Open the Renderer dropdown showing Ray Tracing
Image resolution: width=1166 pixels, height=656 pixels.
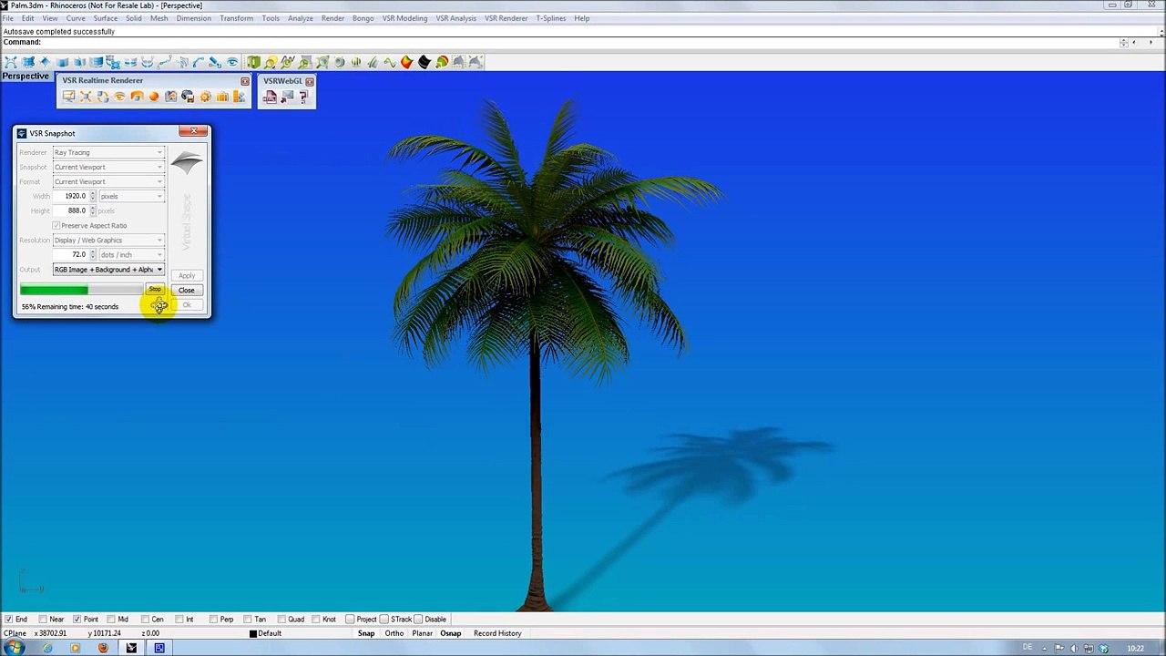point(108,152)
